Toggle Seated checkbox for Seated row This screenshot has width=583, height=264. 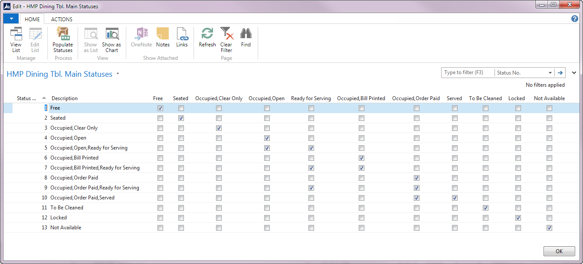181,118
